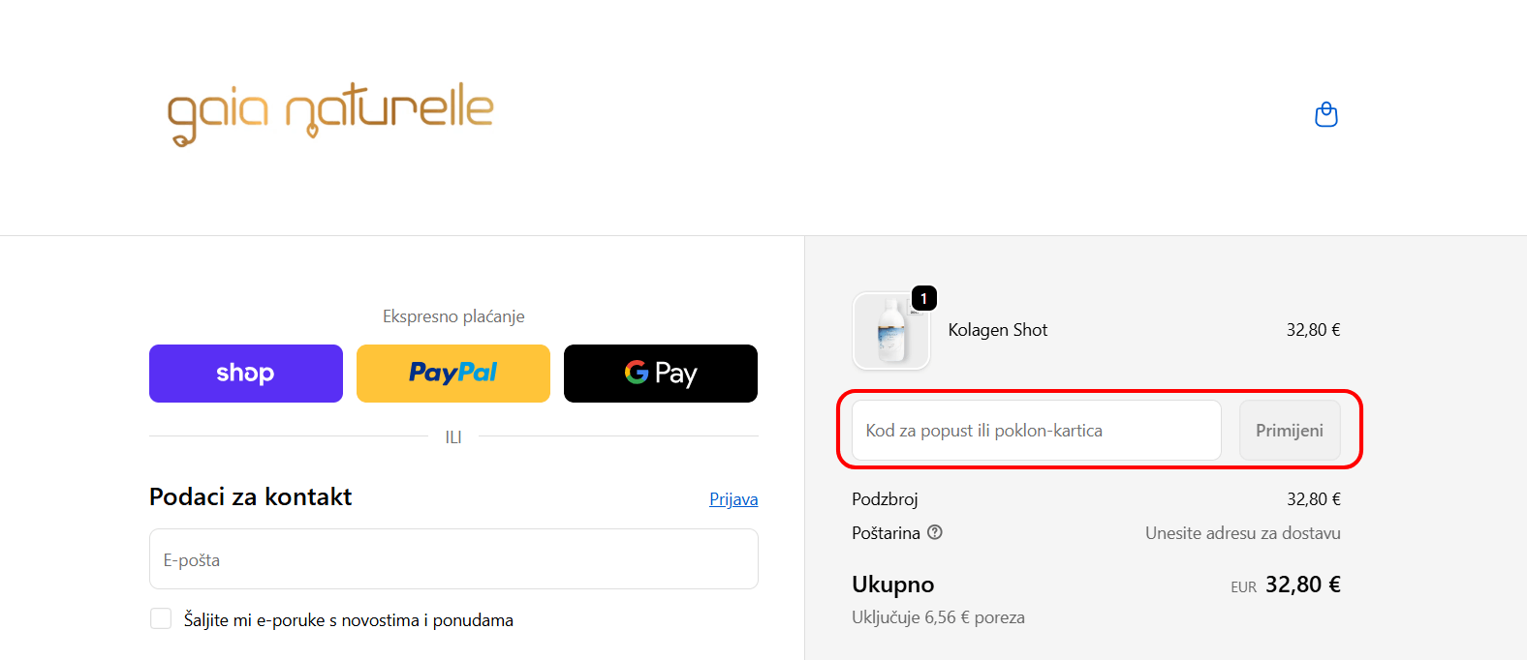Select the Kolagen Shot product name

click(x=998, y=330)
